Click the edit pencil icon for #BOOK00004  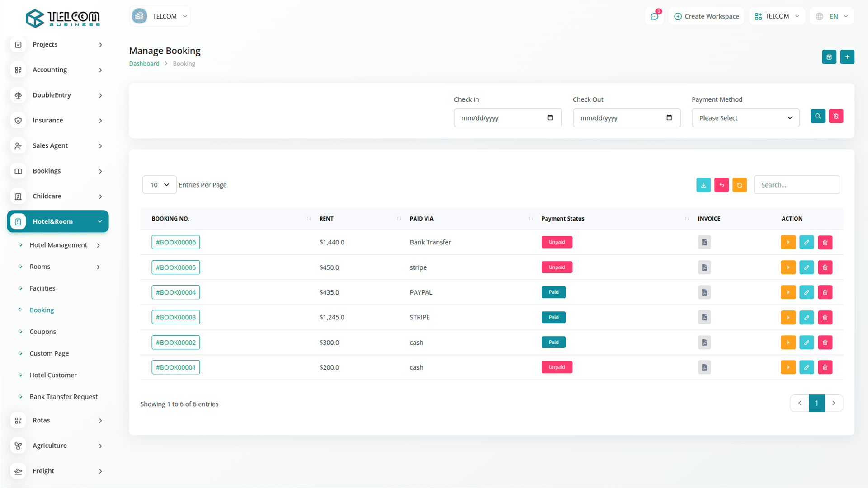[806, 292]
